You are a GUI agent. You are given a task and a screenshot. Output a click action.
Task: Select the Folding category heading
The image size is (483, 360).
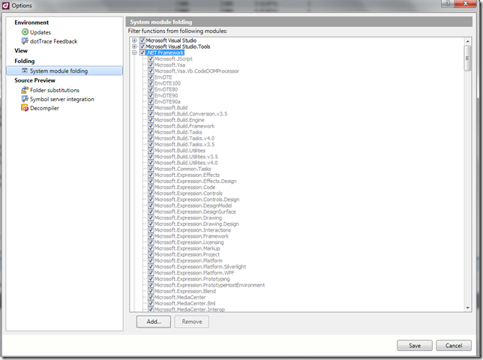24,61
